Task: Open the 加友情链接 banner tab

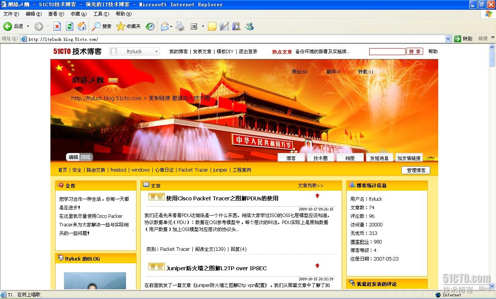Action: [409, 158]
